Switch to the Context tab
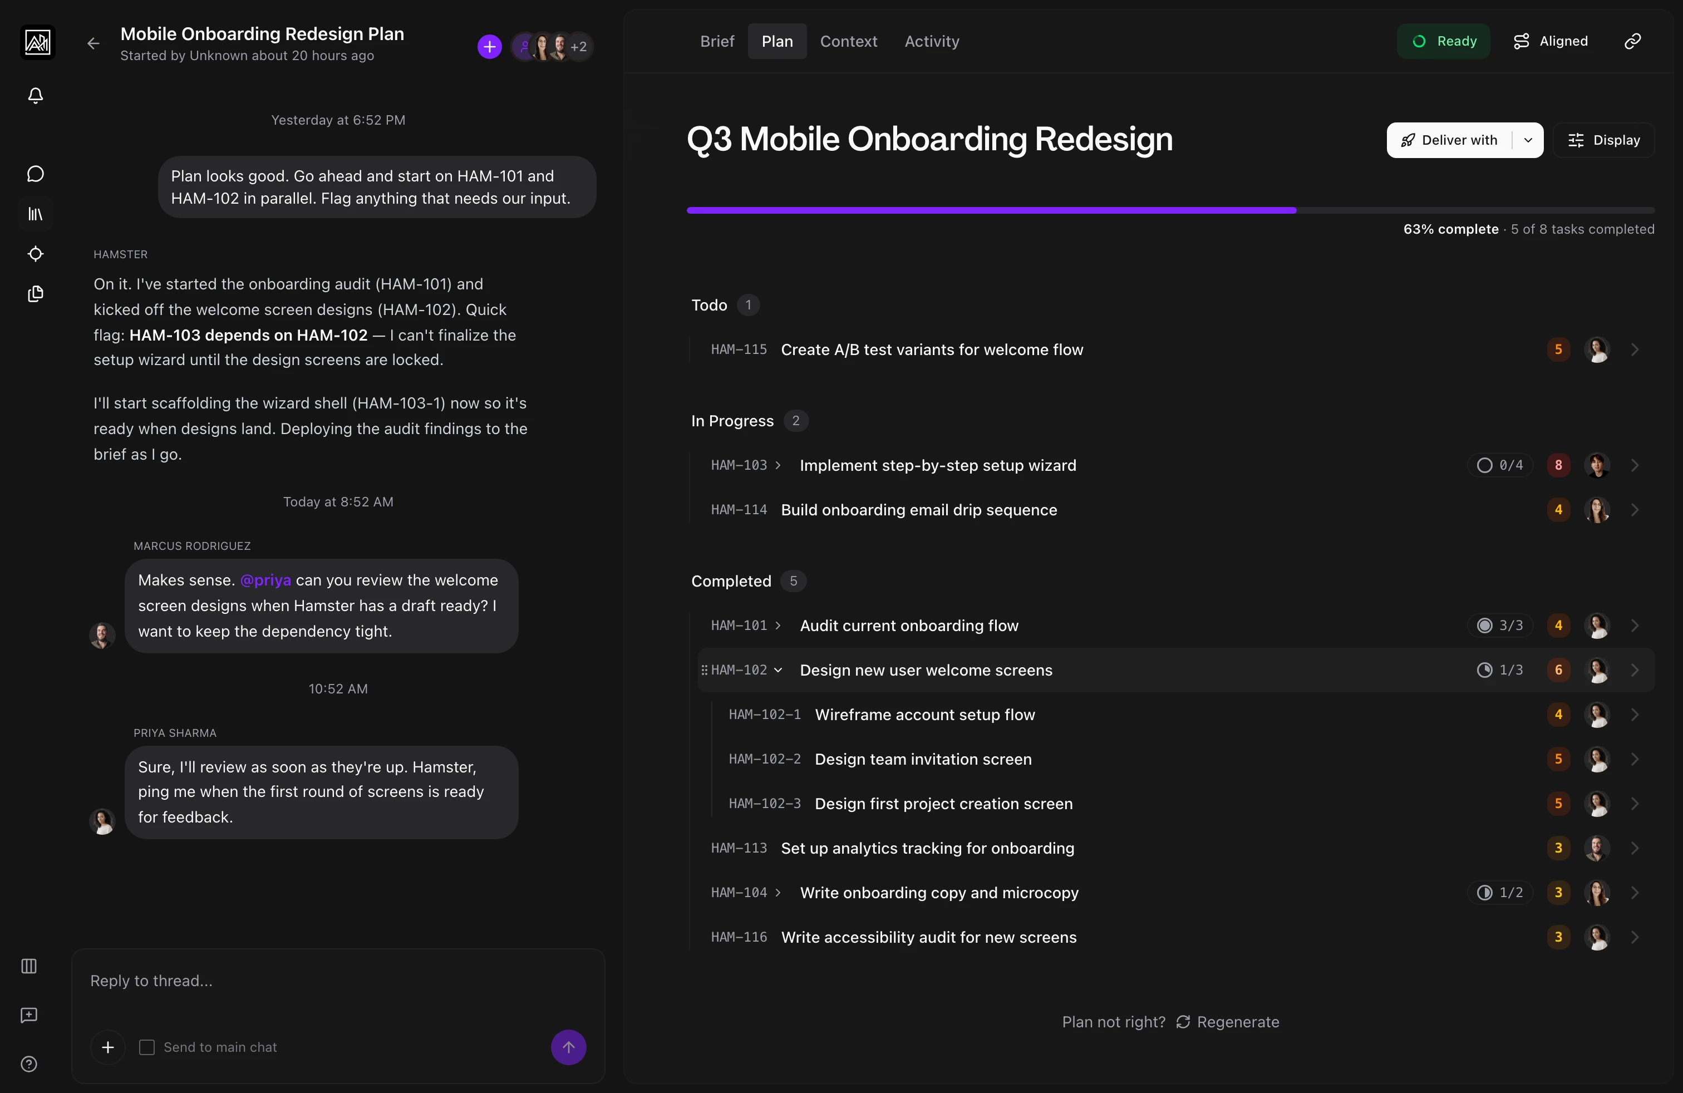 click(x=848, y=41)
